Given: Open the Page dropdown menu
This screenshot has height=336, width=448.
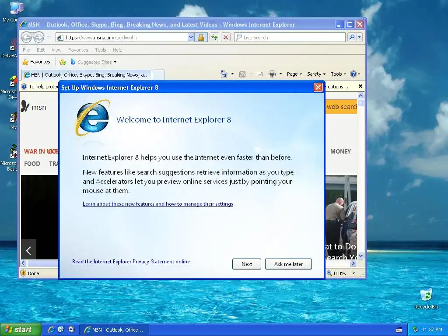Looking at the screenshot, I should pos(294,74).
